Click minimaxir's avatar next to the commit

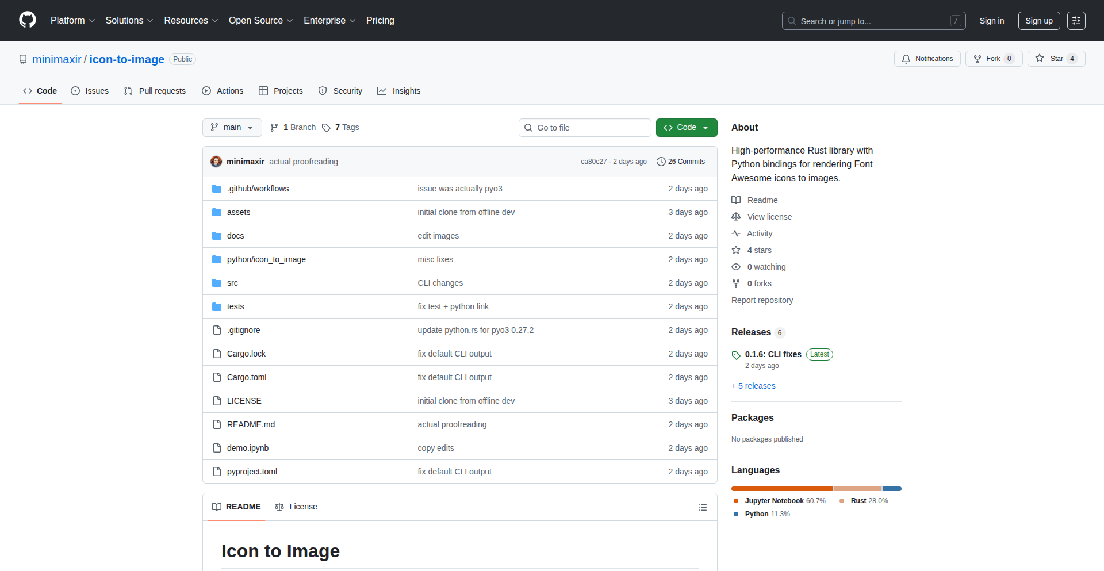(216, 162)
